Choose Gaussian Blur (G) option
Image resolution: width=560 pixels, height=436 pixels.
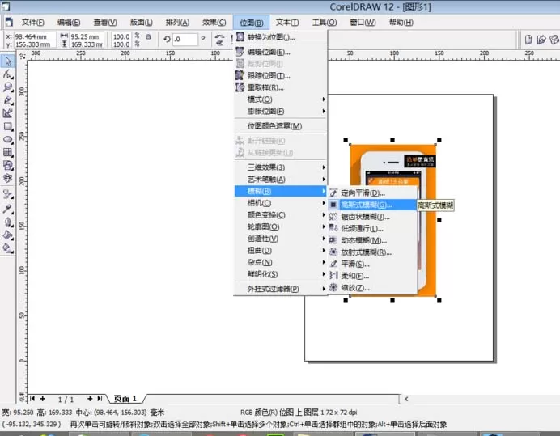tap(372, 205)
